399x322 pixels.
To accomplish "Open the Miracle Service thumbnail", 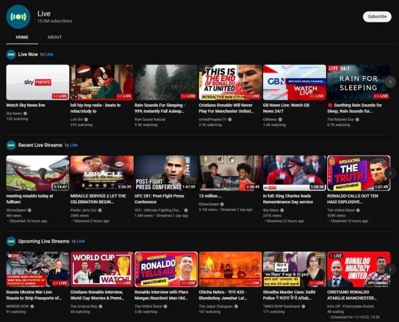I will (102, 173).
